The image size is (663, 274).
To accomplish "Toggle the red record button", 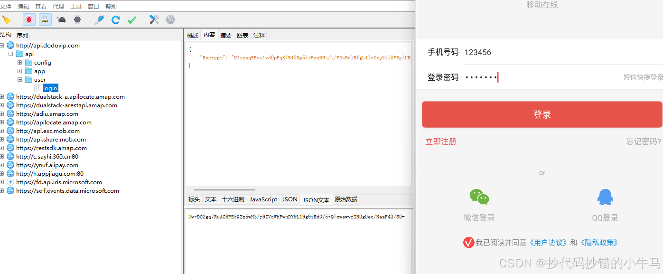I will (x=29, y=19).
